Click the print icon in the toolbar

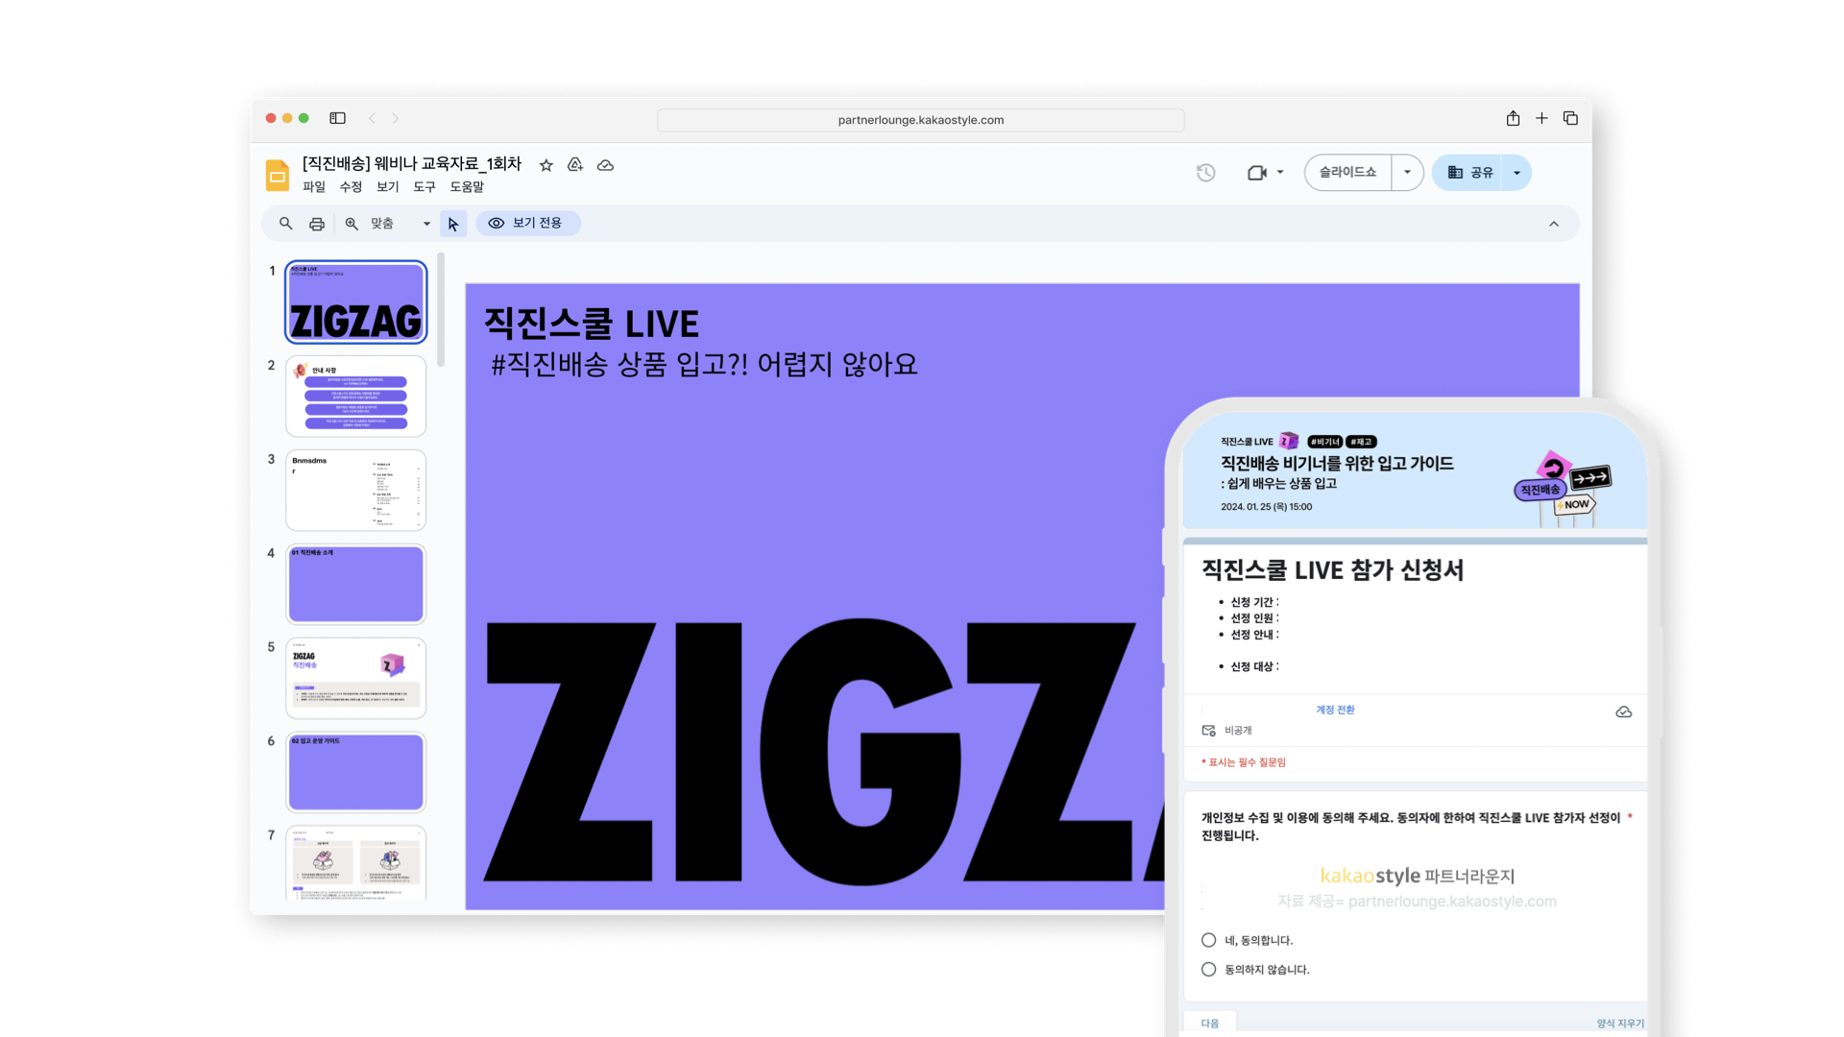317,224
